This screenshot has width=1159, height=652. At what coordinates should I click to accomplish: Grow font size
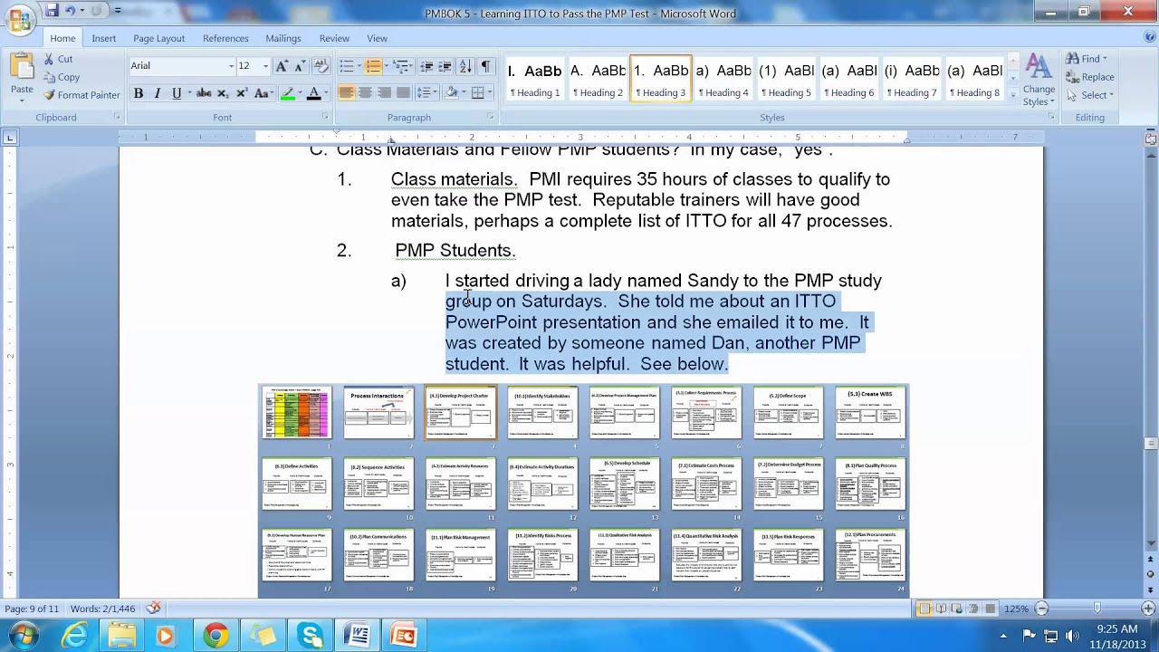(x=282, y=66)
